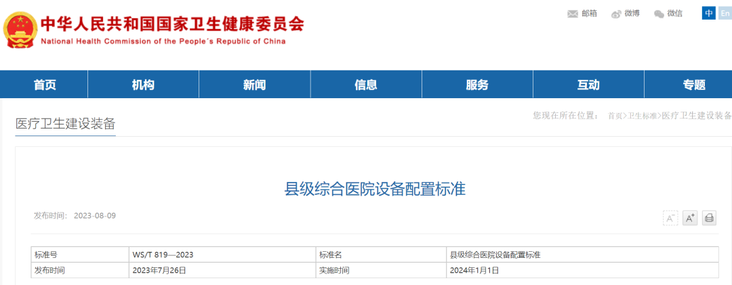
Task: Open 医疗卫生建设装备 section heading tab
Action: pyautogui.click(x=66, y=123)
